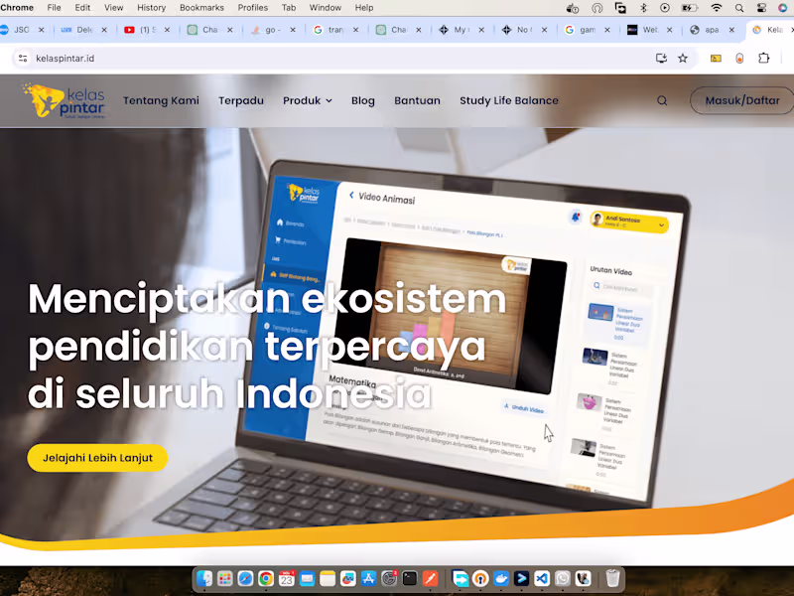Open the Terpadu link
The width and height of the screenshot is (794, 596).
(x=241, y=101)
